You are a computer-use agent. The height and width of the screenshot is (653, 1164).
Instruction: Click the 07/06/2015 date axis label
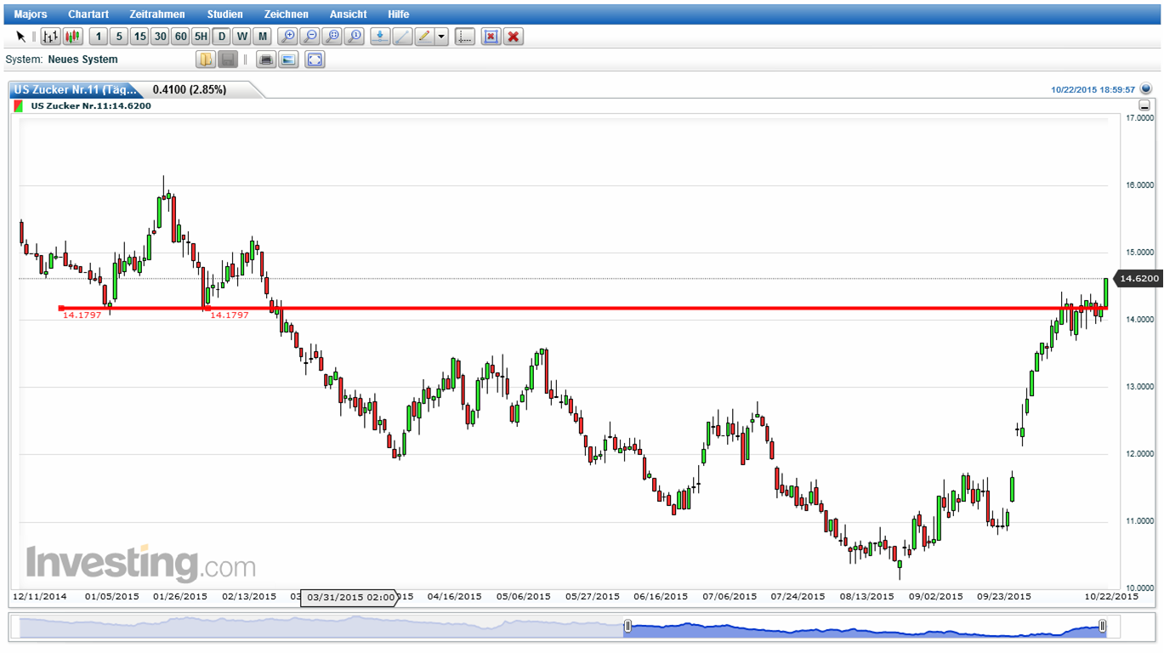[730, 597]
